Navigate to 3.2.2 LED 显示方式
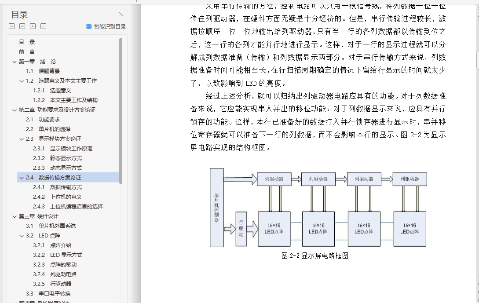Screen dimensions: 479x303 pyautogui.click(x=58, y=255)
